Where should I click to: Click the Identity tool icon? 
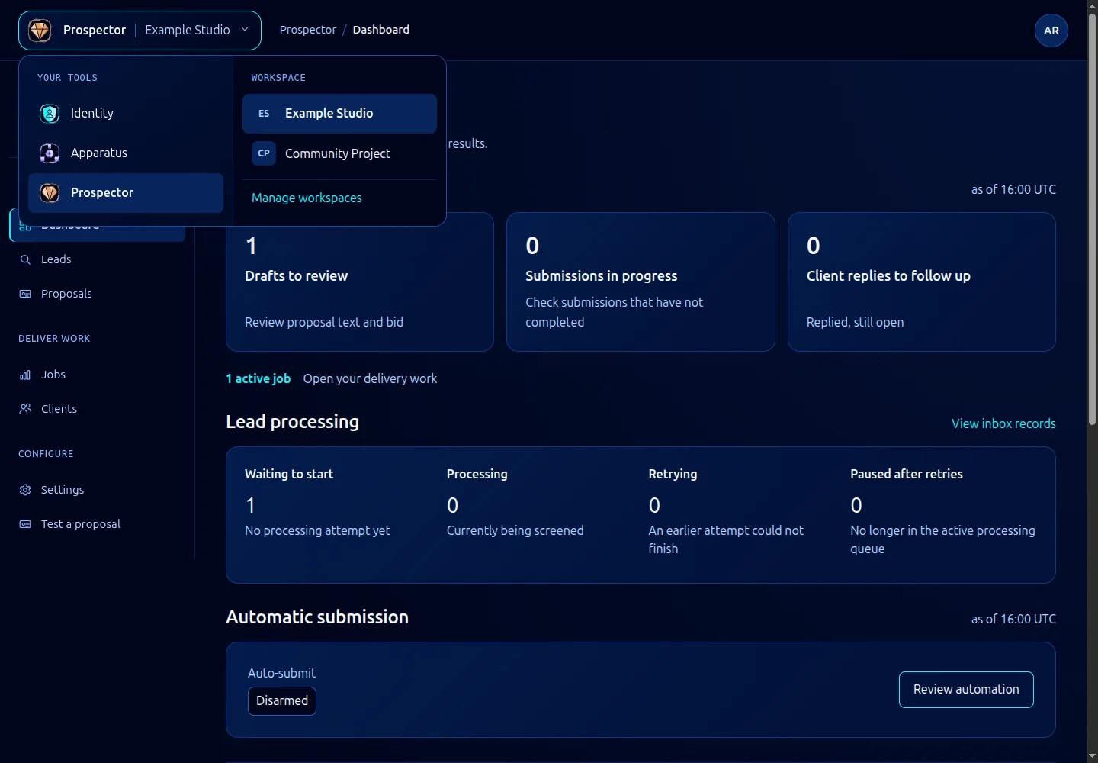click(50, 114)
